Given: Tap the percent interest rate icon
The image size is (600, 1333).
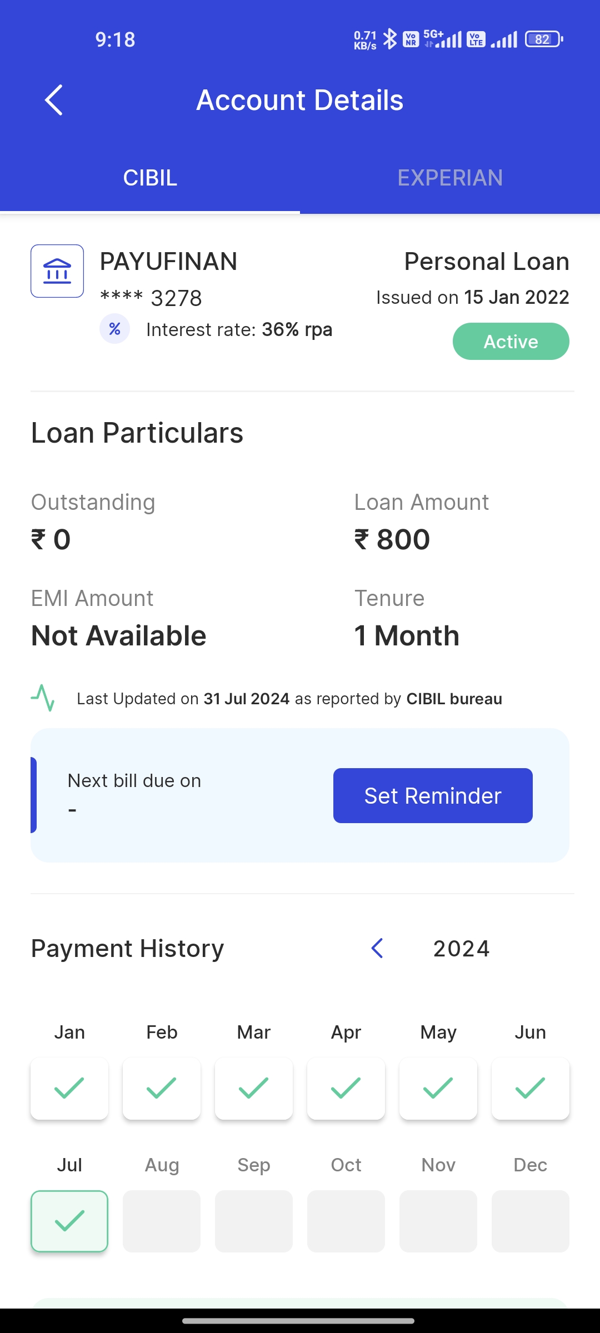Looking at the screenshot, I should pyautogui.click(x=114, y=329).
